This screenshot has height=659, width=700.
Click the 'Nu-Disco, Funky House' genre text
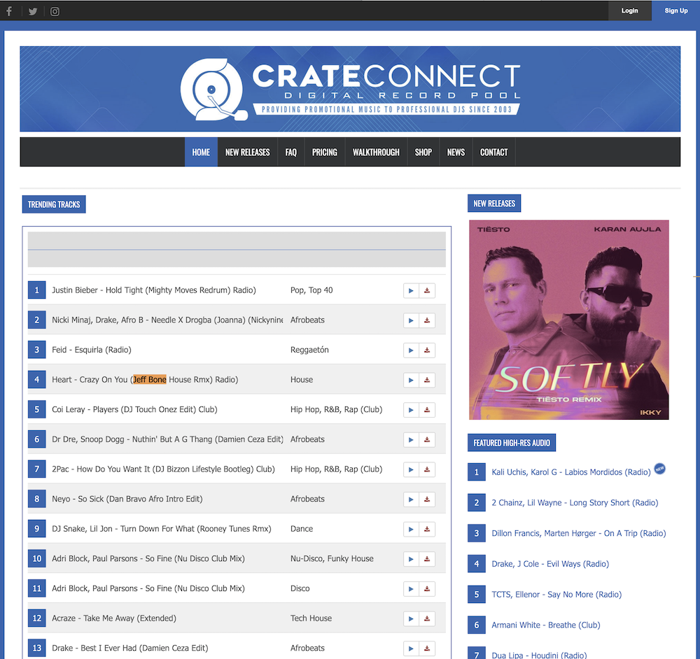click(x=332, y=558)
